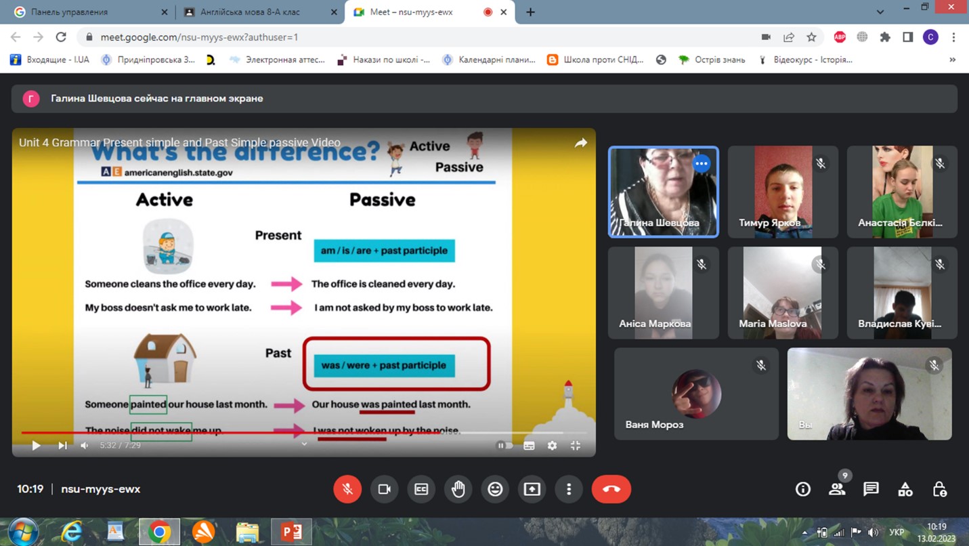This screenshot has width=969, height=546.
Task: Select the Meet – nsu-myys-ewx tab
Action: (x=429, y=12)
